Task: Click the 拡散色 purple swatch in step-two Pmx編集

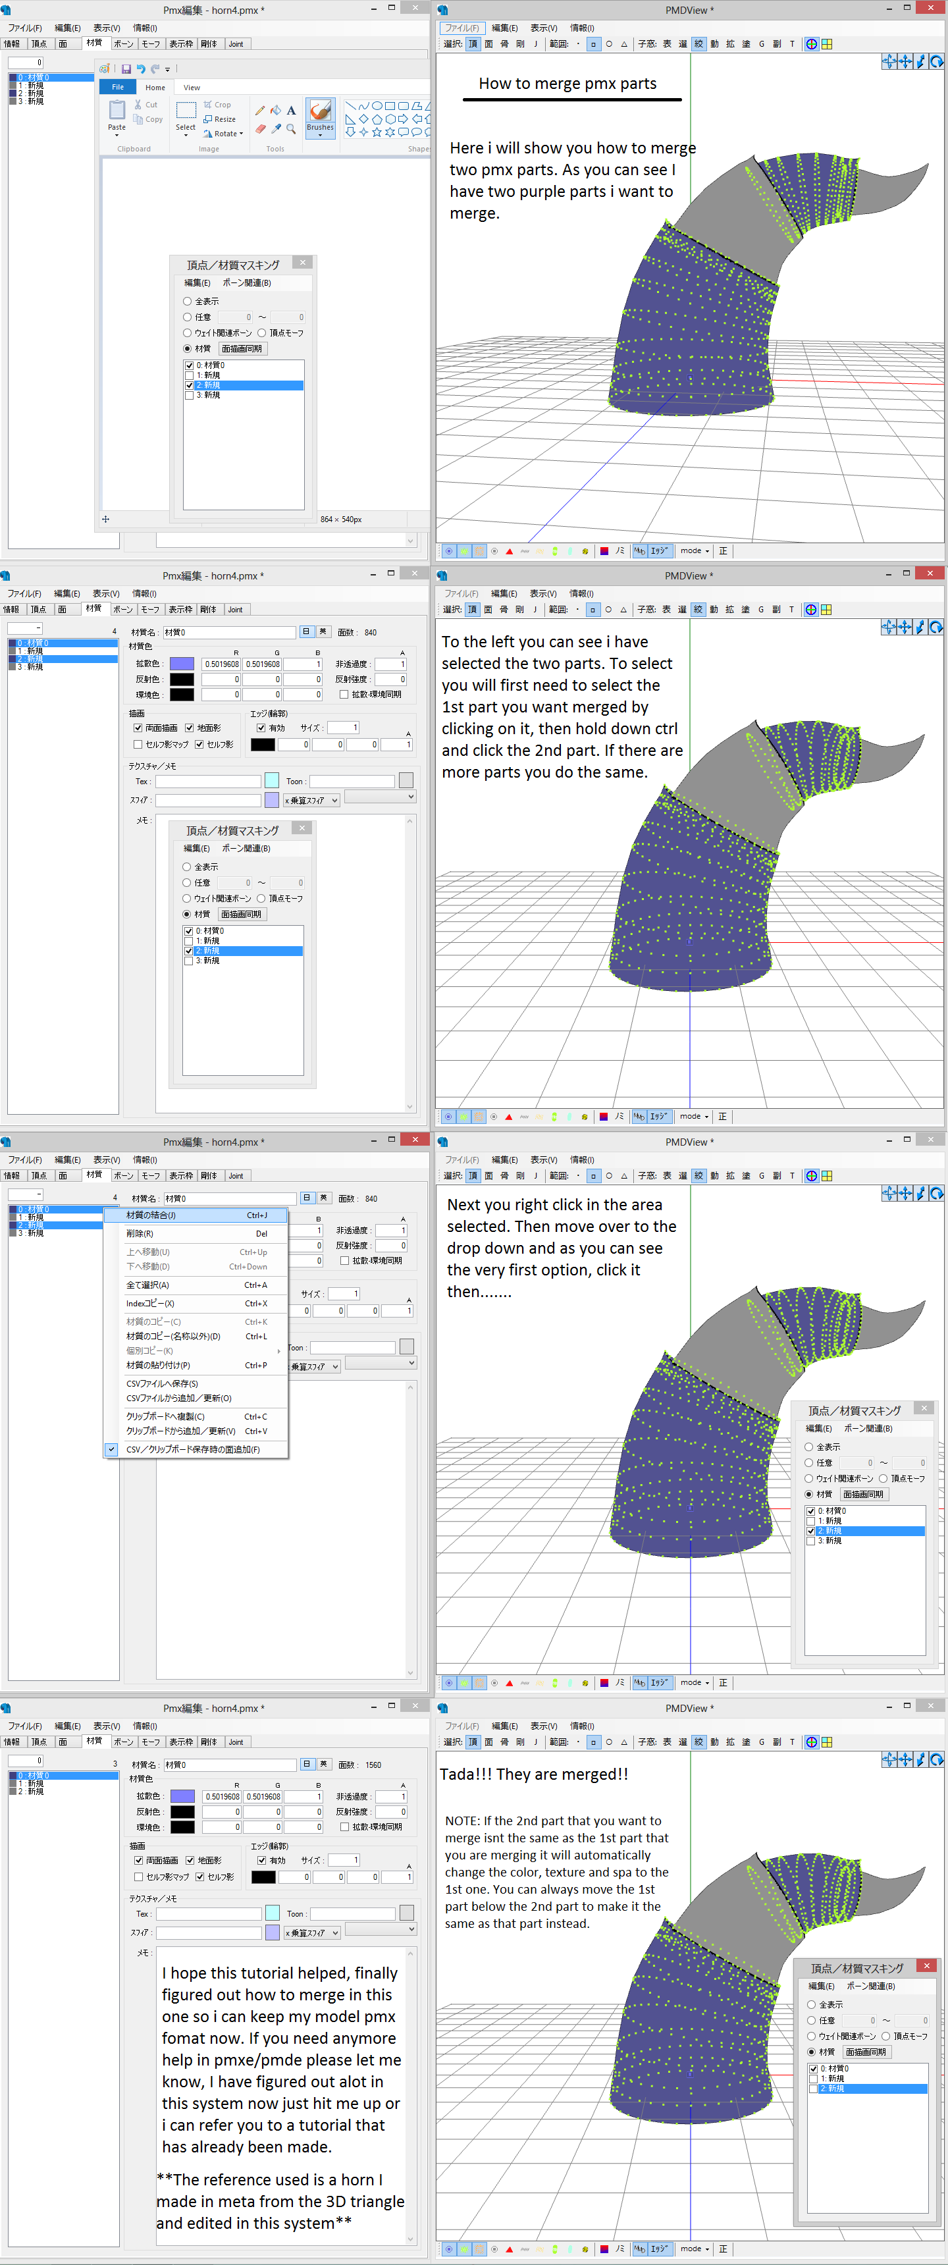Action: click(x=181, y=664)
